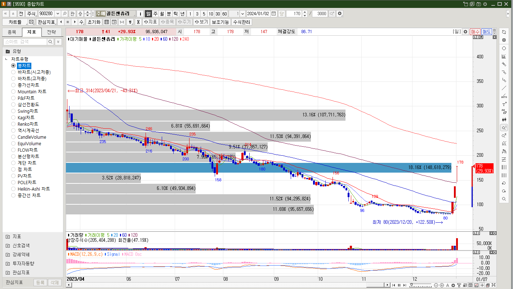Click the zoom slider handle at bottom
This screenshot has height=289, width=513.
coord(411,285)
